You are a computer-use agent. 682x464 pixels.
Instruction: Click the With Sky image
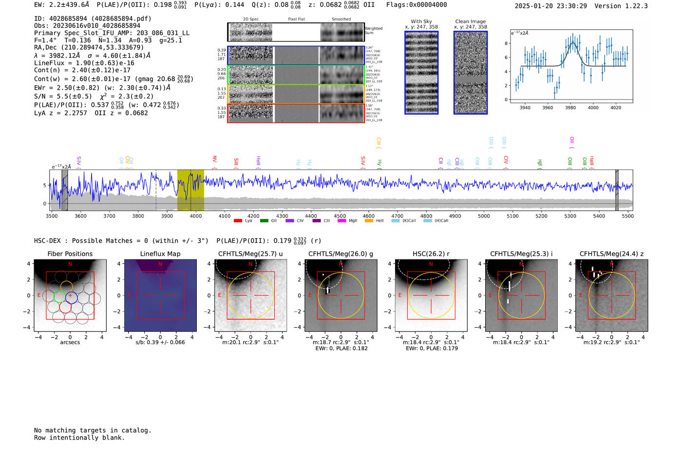pyautogui.click(x=421, y=73)
